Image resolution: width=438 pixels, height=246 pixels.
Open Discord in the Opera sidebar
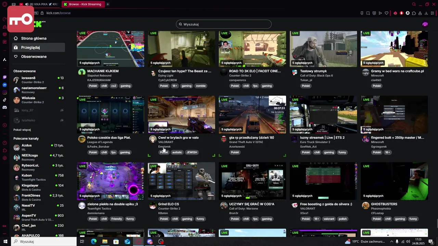click(x=4, y=107)
